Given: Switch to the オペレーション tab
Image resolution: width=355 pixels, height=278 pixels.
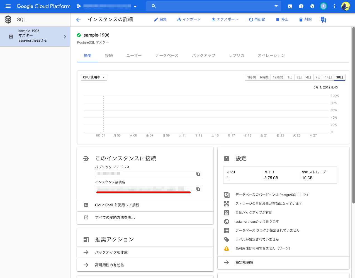Looking at the screenshot, I should [x=271, y=56].
